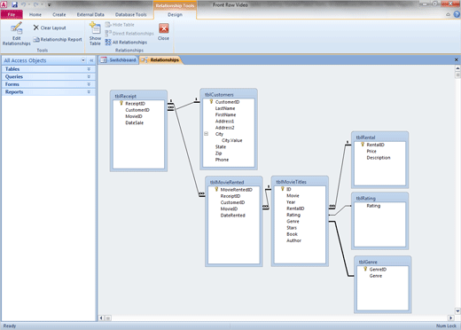Image resolution: width=461 pixels, height=330 pixels.
Task: Click the horizontal scrollbar left arrow
Action: coord(101,318)
